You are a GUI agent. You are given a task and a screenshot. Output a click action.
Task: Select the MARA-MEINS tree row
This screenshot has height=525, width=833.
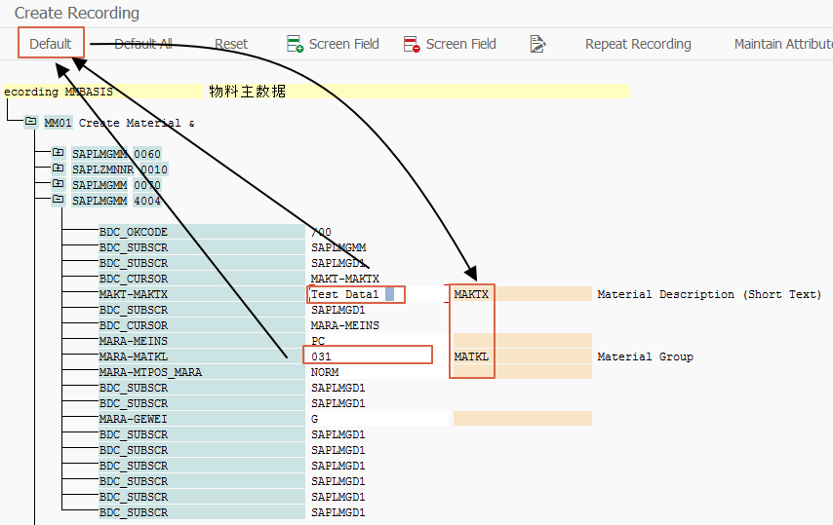(x=202, y=341)
